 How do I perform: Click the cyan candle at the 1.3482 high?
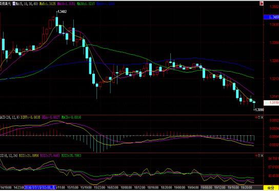(57, 22)
